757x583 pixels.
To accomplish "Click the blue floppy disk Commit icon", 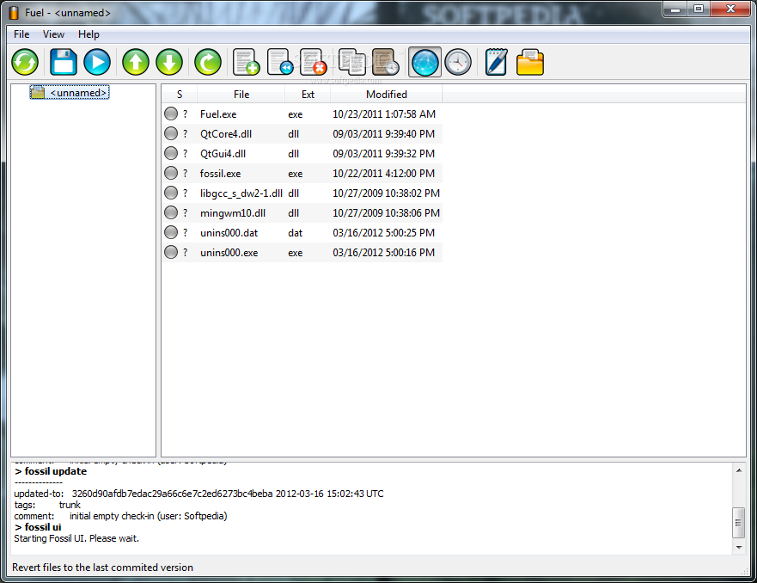I will click(x=64, y=62).
